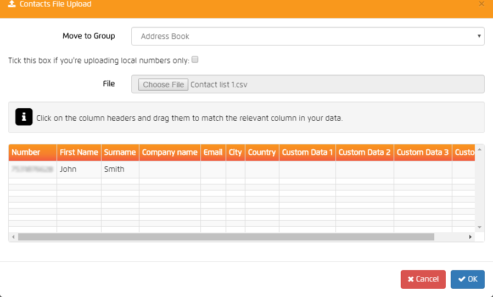Close the Contacts File Upload dialog
This screenshot has height=297, width=493.
tap(481, 4)
